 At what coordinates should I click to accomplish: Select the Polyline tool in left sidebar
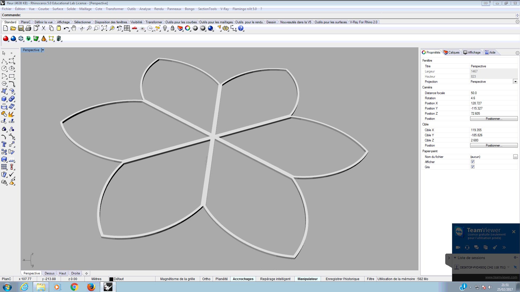click(x=4, y=61)
